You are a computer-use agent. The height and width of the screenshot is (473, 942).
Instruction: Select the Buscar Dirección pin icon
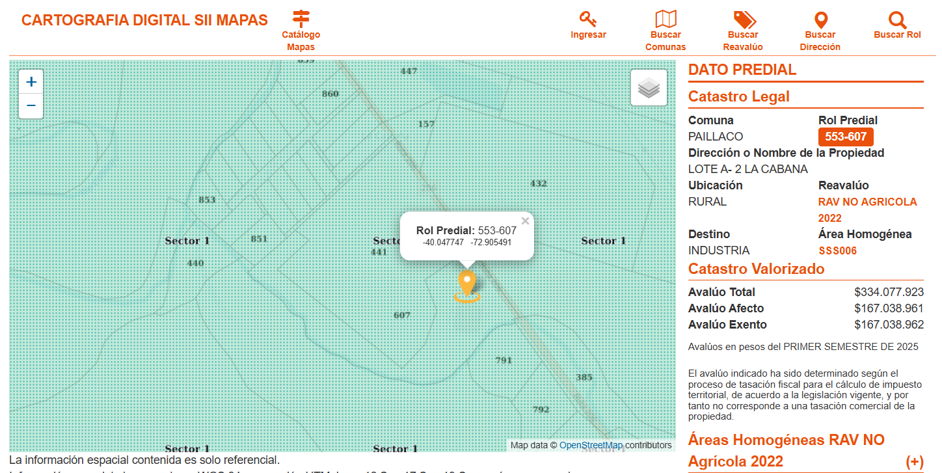click(x=821, y=20)
